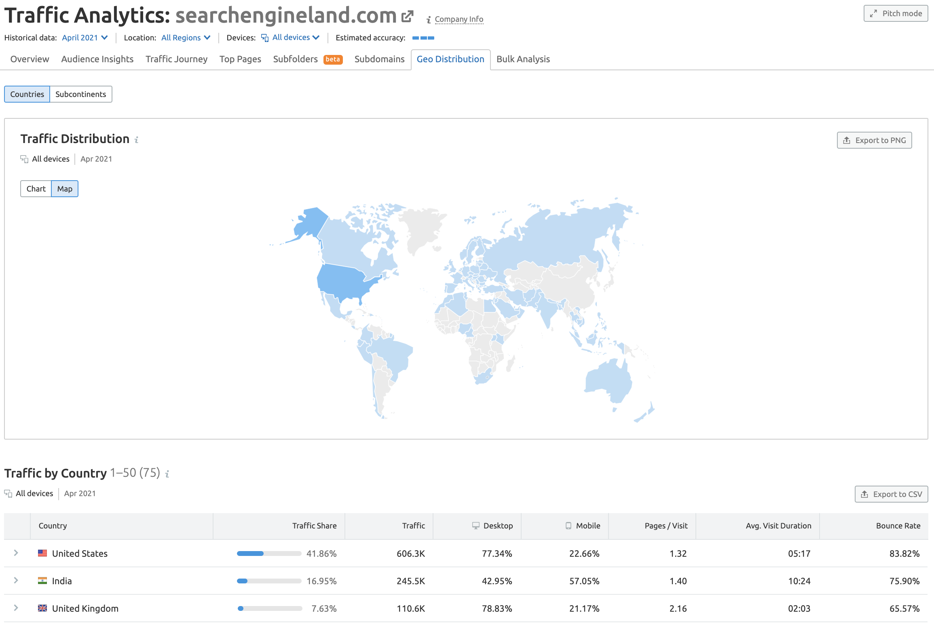Open the Bulk Analysis tab
The height and width of the screenshot is (623, 934).
(x=523, y=59)
